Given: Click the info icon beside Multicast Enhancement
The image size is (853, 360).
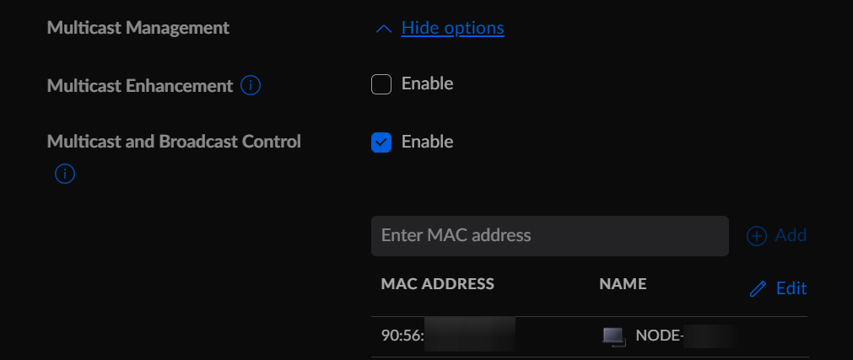Looking at the screenshot, I should point(251,85).
